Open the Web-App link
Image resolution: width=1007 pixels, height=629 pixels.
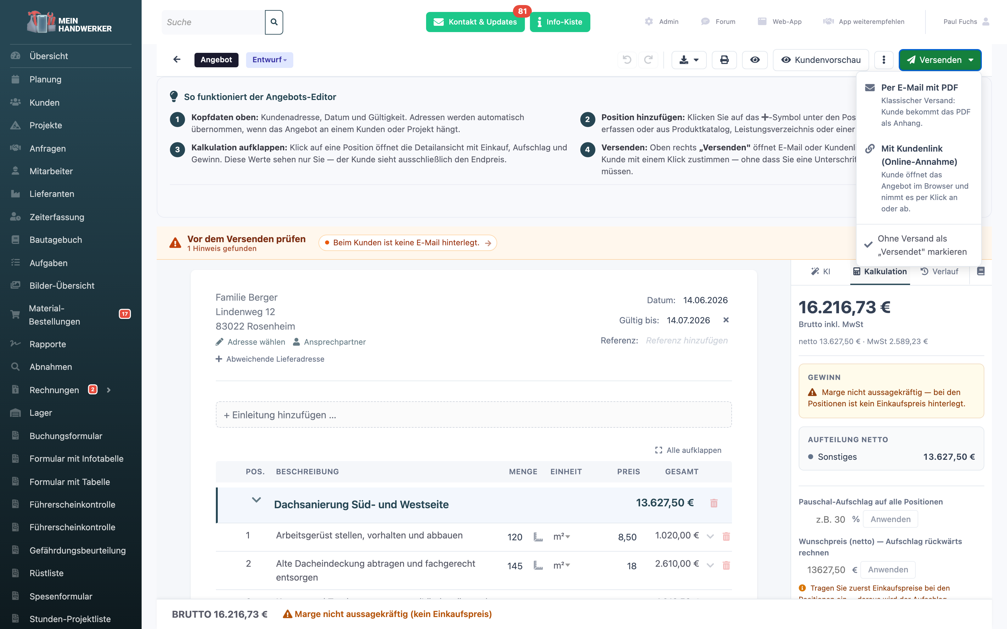tap(779, 22)
